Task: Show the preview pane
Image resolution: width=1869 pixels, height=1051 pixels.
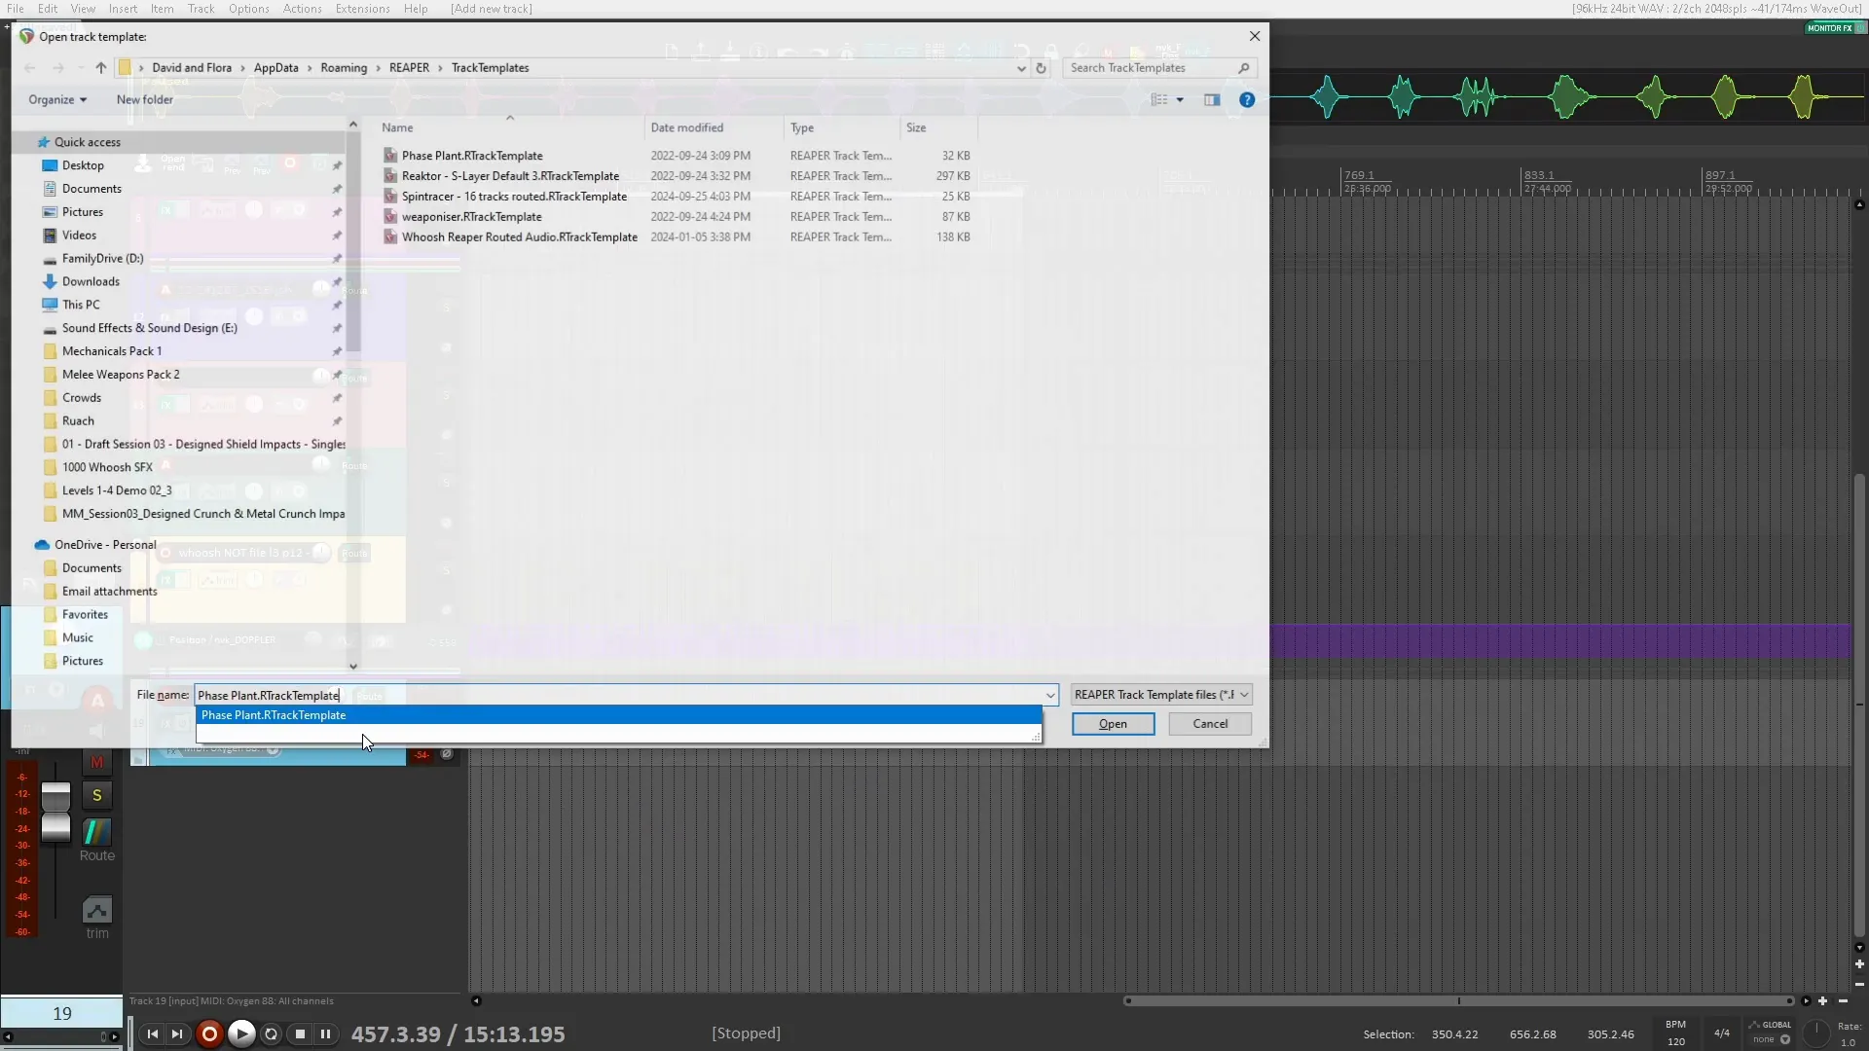Action: 1212,99
